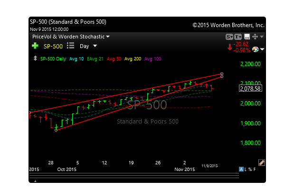Open the Day timeframe dropdown

[x=88, y=46]
